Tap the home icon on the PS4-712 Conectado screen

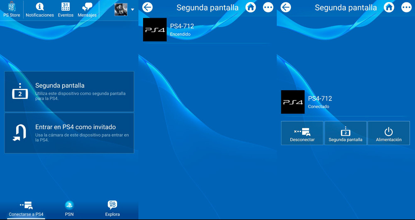point(389,7)
